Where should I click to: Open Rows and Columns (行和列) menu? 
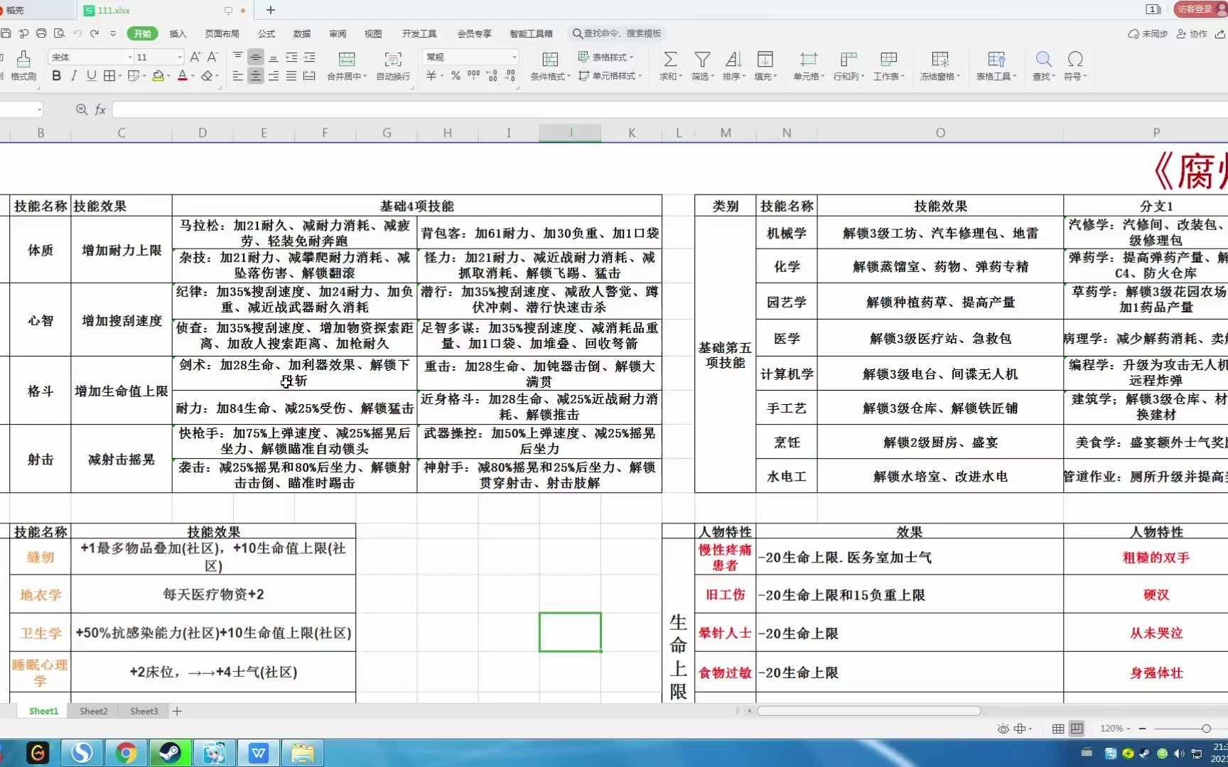(849, 65)
